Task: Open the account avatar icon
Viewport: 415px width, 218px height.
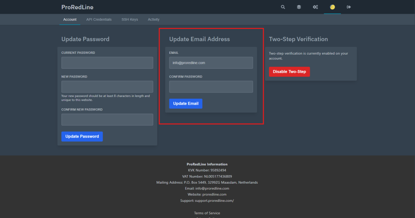Action: (332, 7)
